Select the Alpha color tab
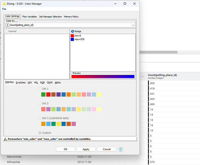 coord(58,82)
